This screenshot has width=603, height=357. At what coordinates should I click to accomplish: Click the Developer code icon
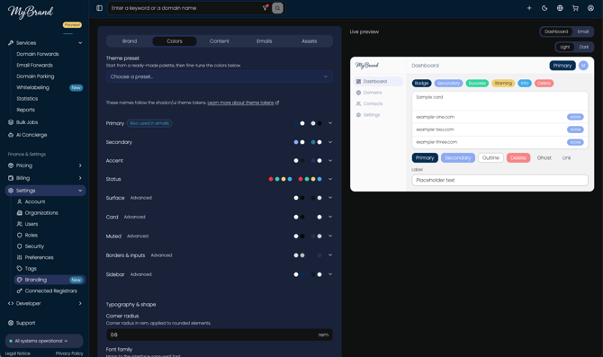(x=11, y=304)
